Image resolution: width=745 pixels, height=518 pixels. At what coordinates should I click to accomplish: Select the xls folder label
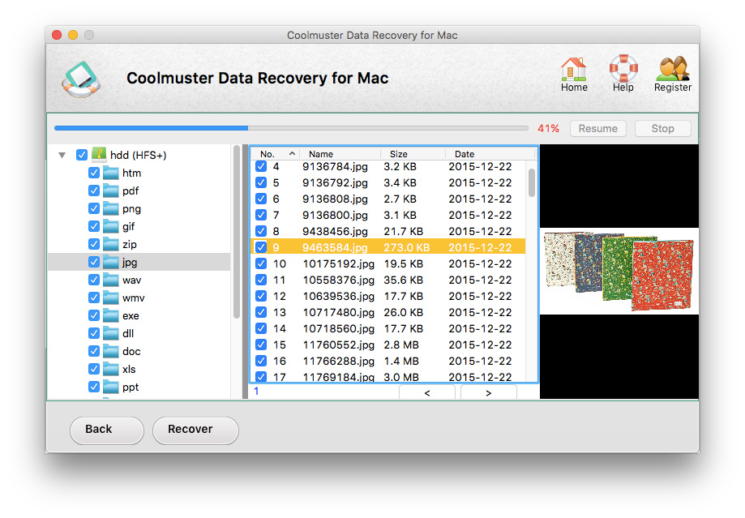(129, 370)
